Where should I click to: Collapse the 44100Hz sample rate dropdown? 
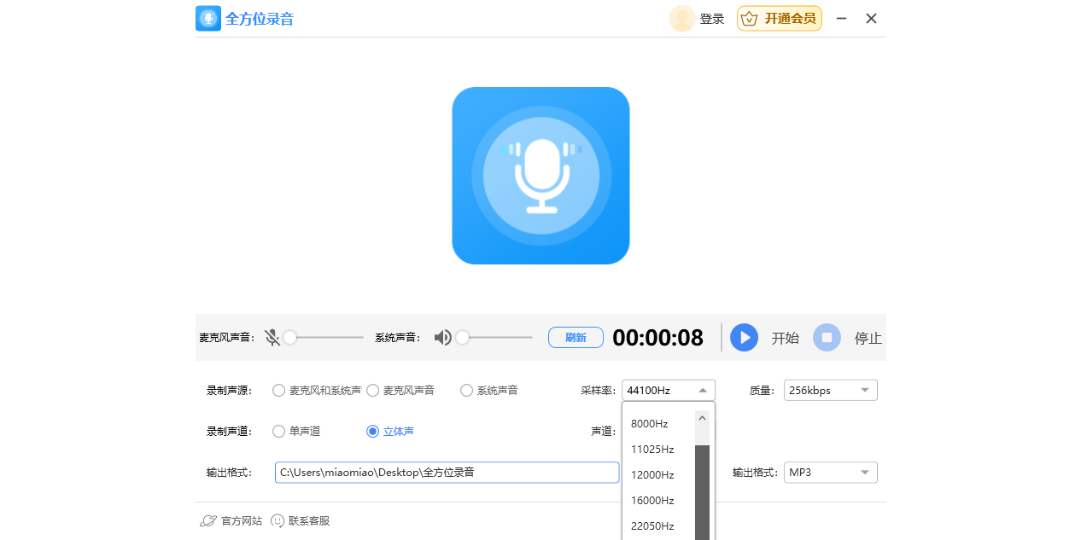coord(669,391)
